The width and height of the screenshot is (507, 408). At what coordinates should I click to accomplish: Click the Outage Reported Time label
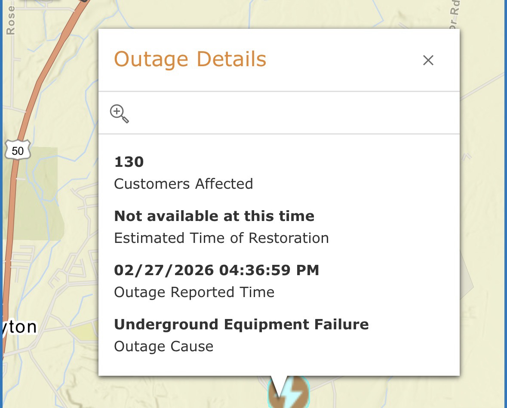pyautogui.click(x=194, y=292)
